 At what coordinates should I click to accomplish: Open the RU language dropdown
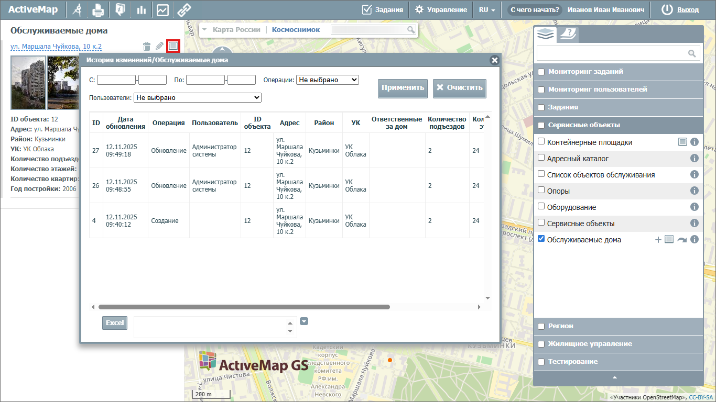[487, 10]
